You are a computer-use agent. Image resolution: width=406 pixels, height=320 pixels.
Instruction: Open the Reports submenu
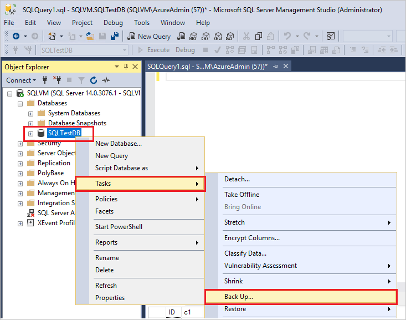point(140,242)
